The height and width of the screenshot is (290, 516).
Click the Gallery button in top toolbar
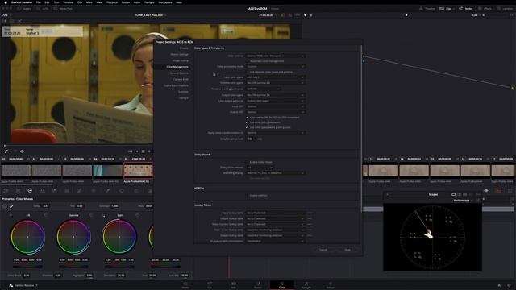pos(24,9)
